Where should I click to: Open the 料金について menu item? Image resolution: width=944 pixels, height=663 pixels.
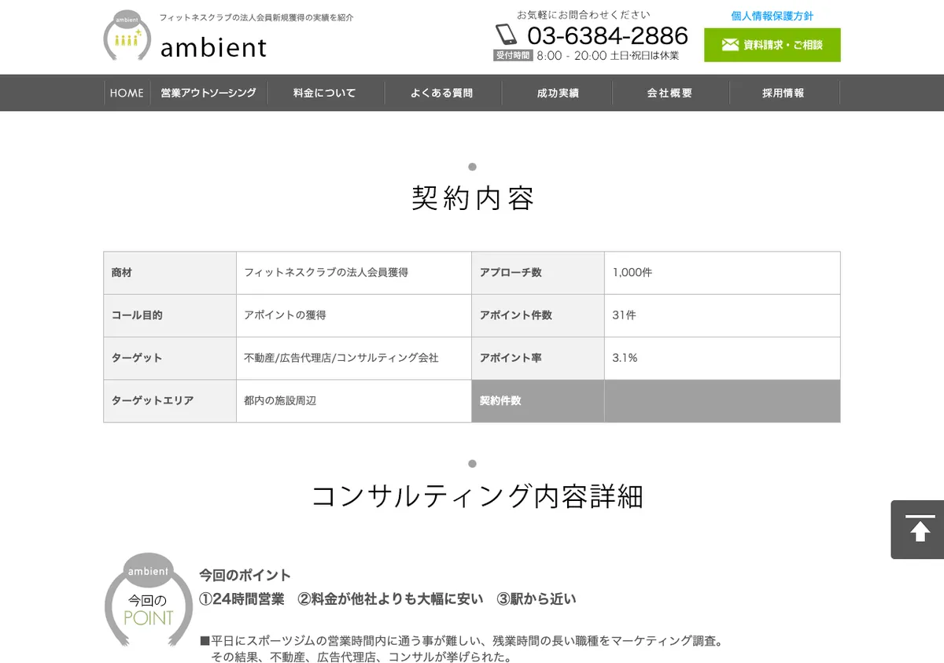325,93
